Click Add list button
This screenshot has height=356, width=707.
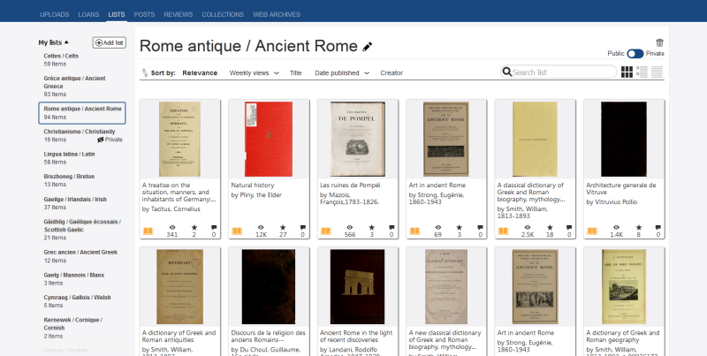[109, 42]
